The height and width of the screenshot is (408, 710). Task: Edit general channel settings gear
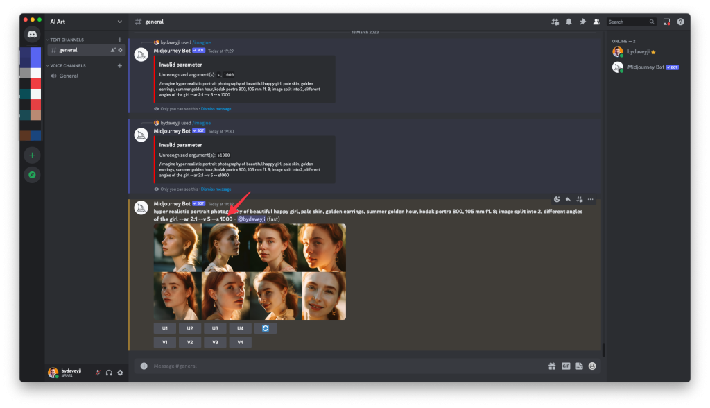tap(120, 50)
